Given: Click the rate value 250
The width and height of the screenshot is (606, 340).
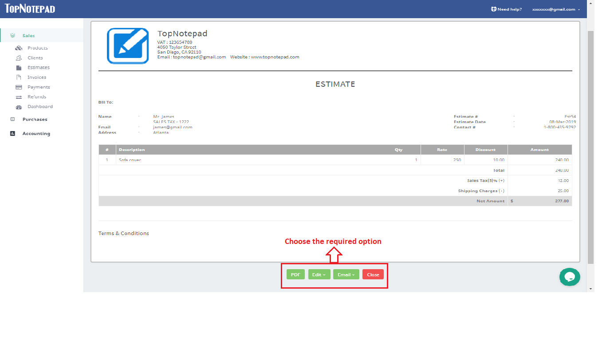Looking at the screenshot, I should click(457, 160).
